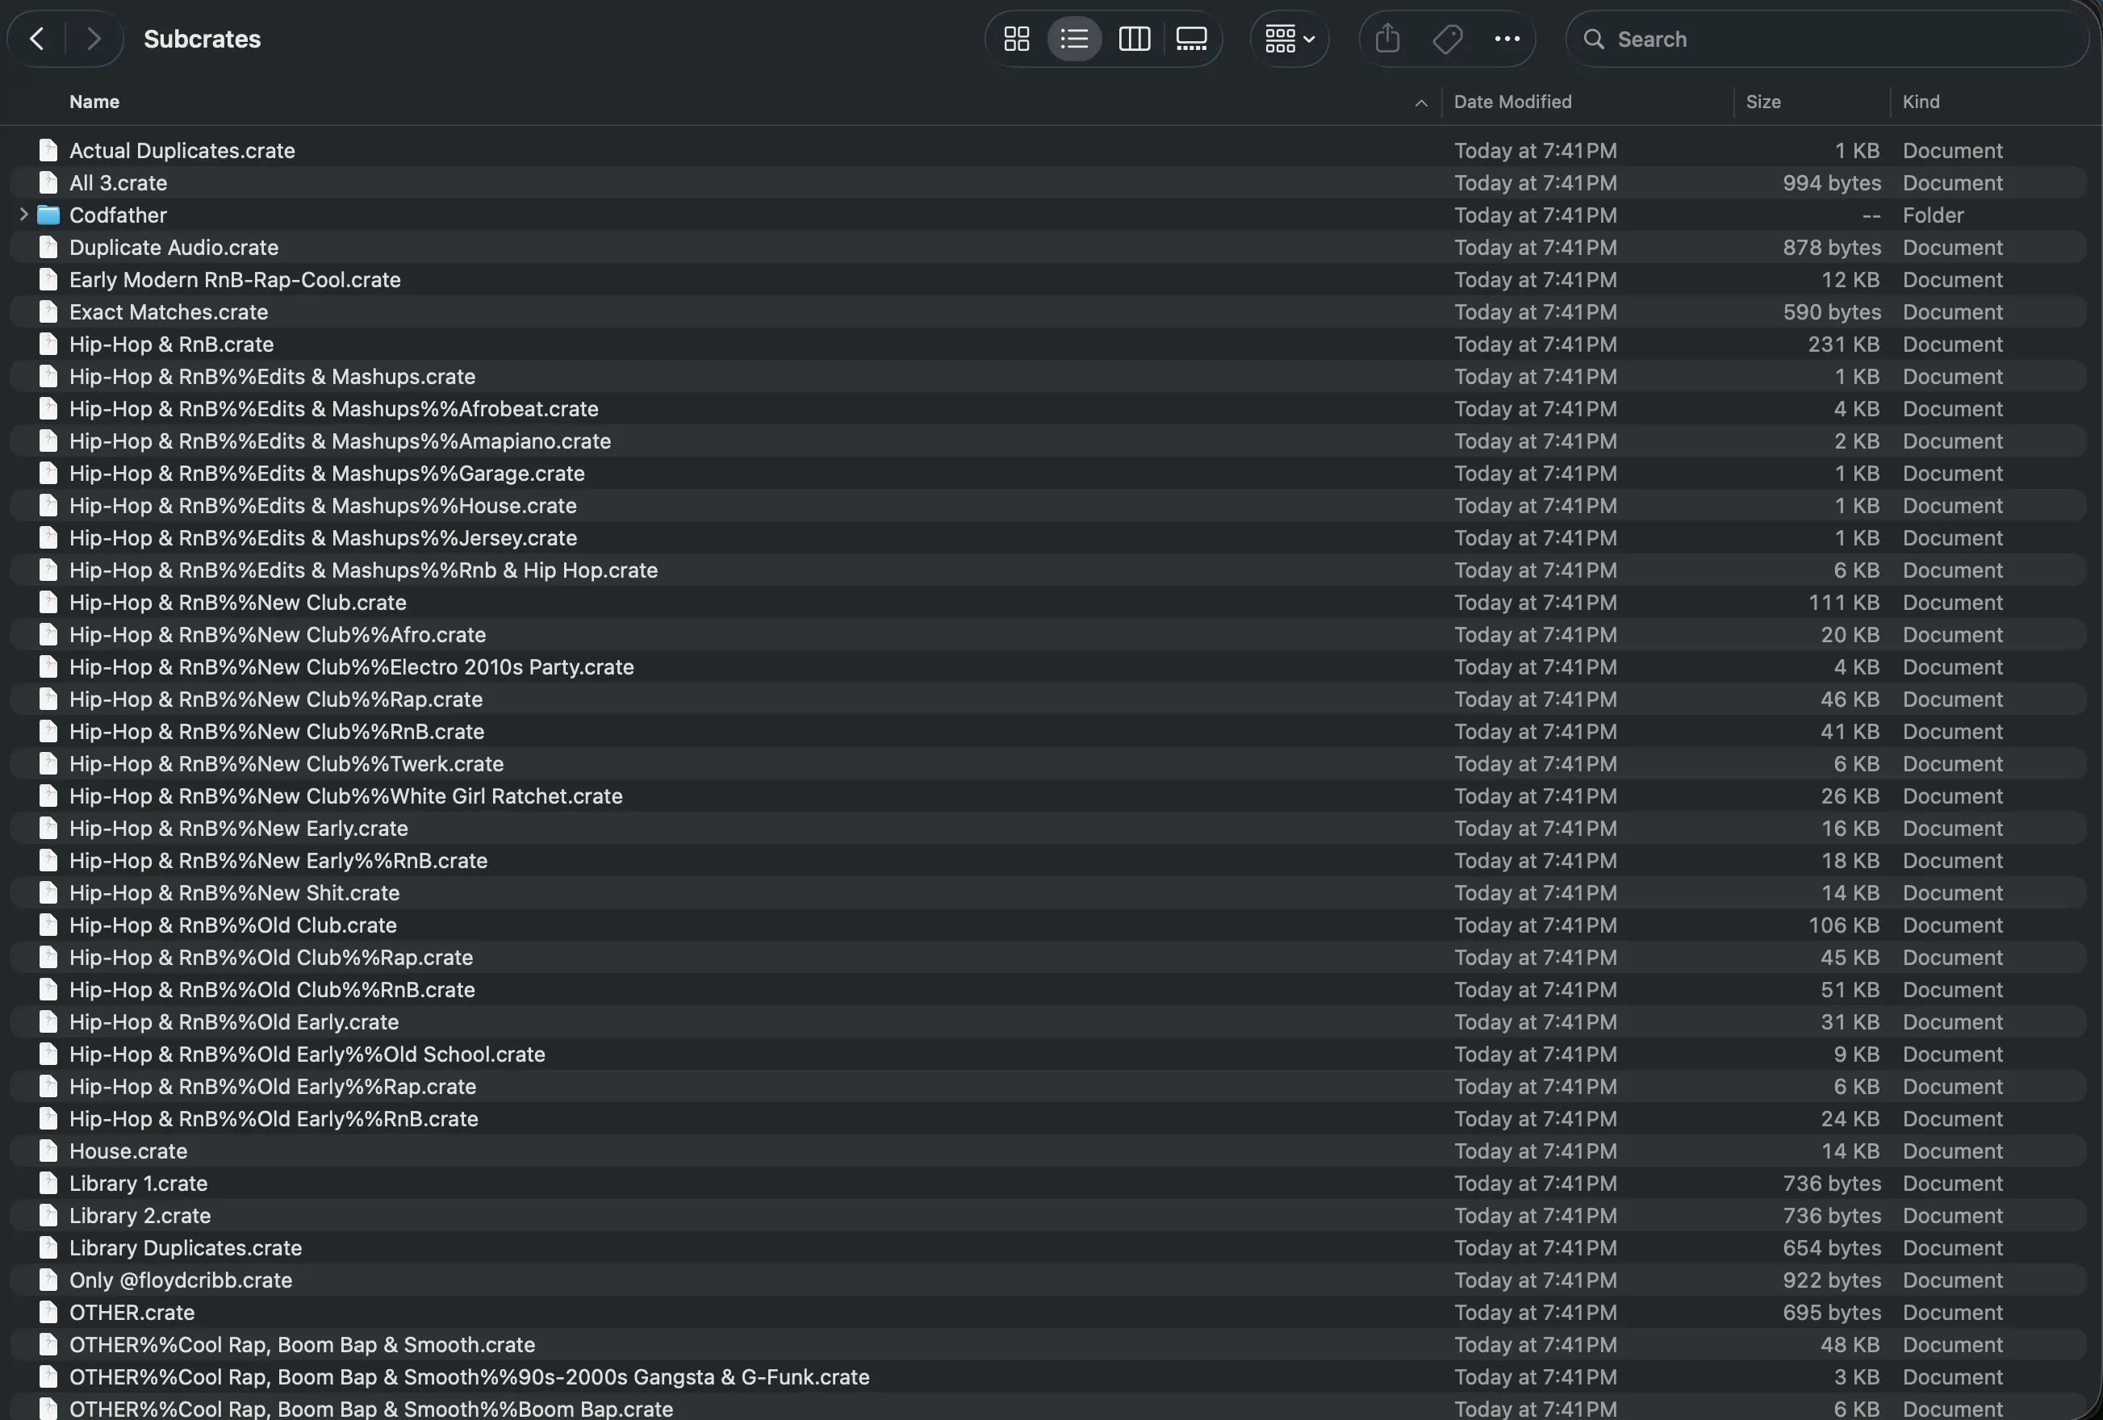
Task: Click the 231 KB size value
Action: click(1843, 344)
